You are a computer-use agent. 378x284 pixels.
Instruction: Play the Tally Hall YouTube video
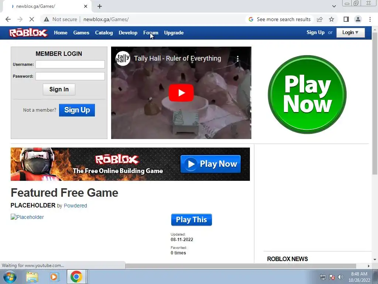point(181,93)
